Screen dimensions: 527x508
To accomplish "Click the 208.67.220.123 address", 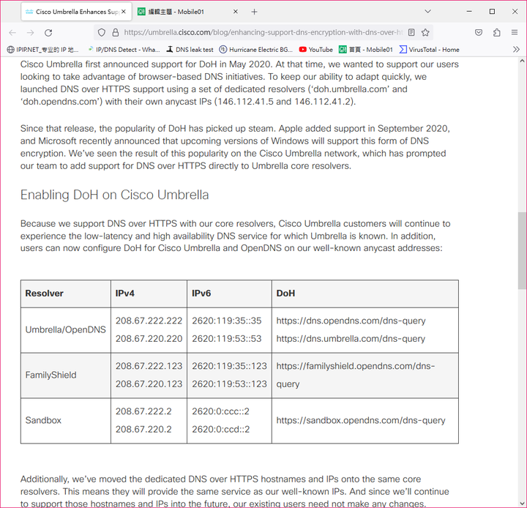I will click(149, 384).
